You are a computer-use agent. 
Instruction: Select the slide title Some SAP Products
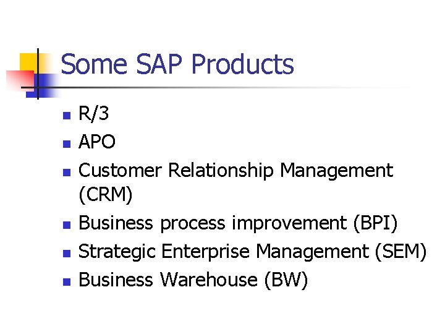coord(177,64)
